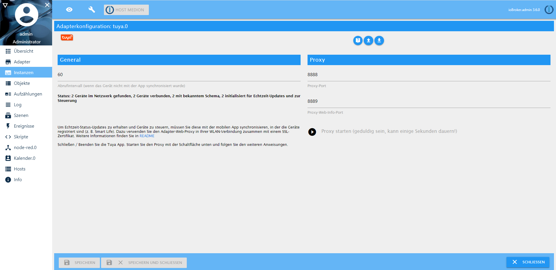The height and width of the screenshot is (270, 556).
Task: Open the Objekte panel
Action: (x=22, y=83)
